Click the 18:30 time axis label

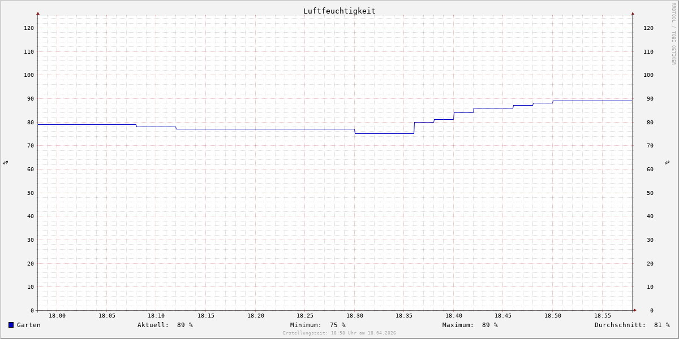click(355, 316)
